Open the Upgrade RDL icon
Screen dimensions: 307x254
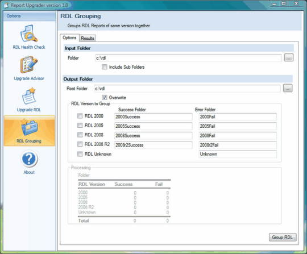29,96
